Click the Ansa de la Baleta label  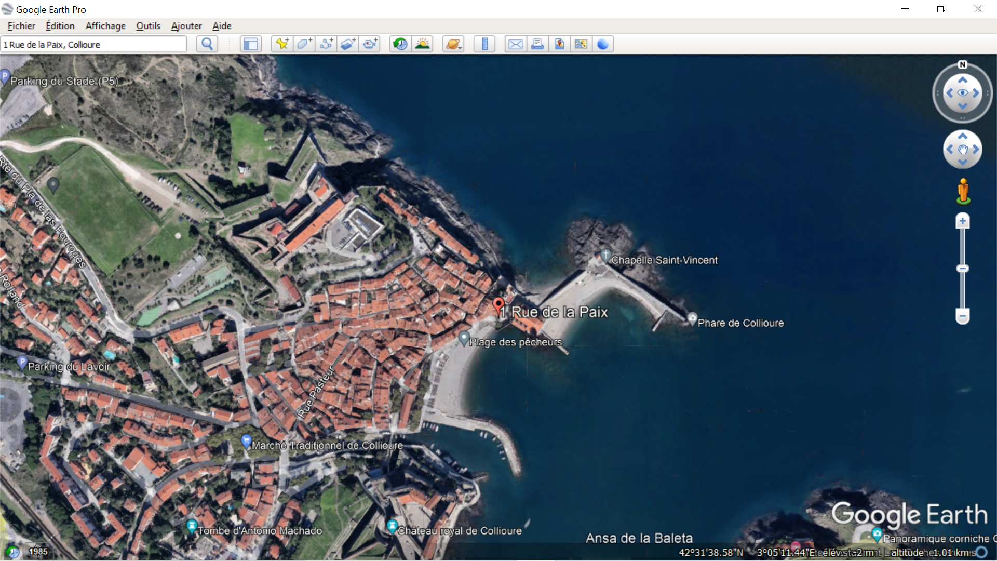(639, 538)
